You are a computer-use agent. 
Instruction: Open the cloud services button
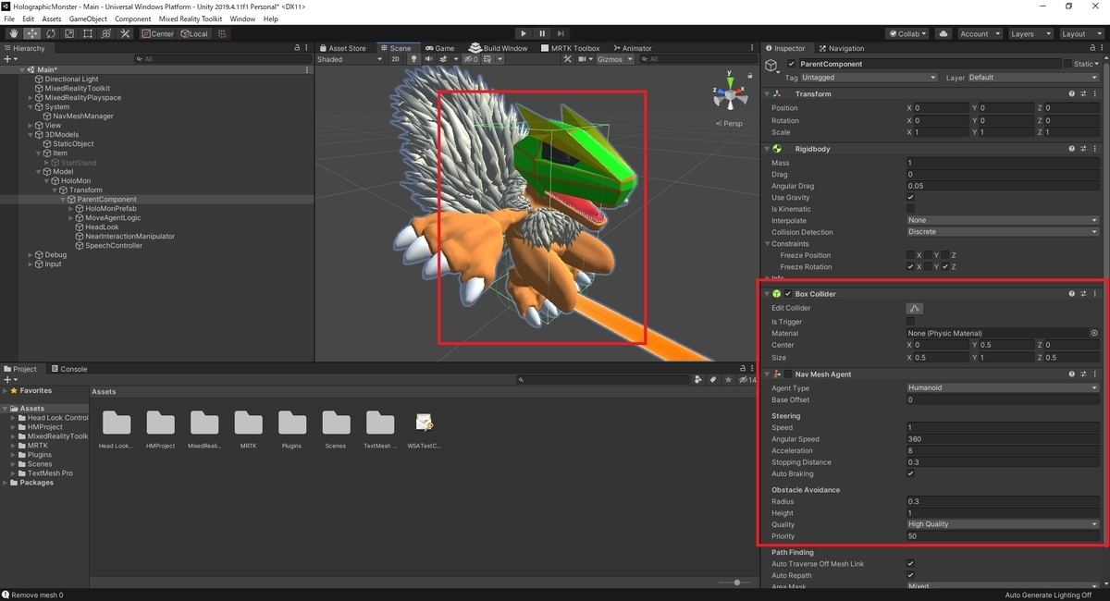(943, 34)
